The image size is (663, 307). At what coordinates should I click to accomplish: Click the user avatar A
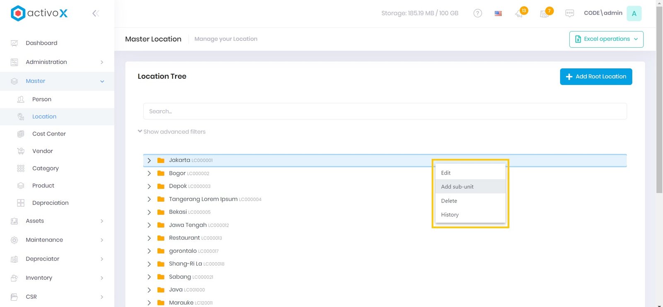coord(634,13)
